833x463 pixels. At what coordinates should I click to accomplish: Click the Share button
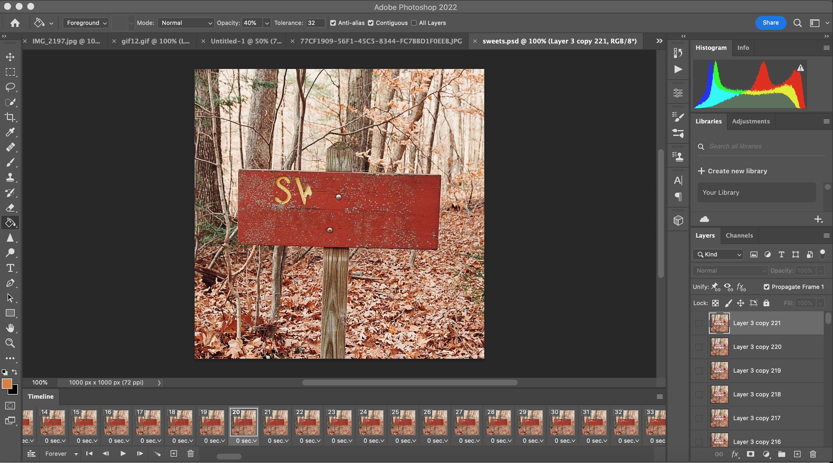(770, 23)
